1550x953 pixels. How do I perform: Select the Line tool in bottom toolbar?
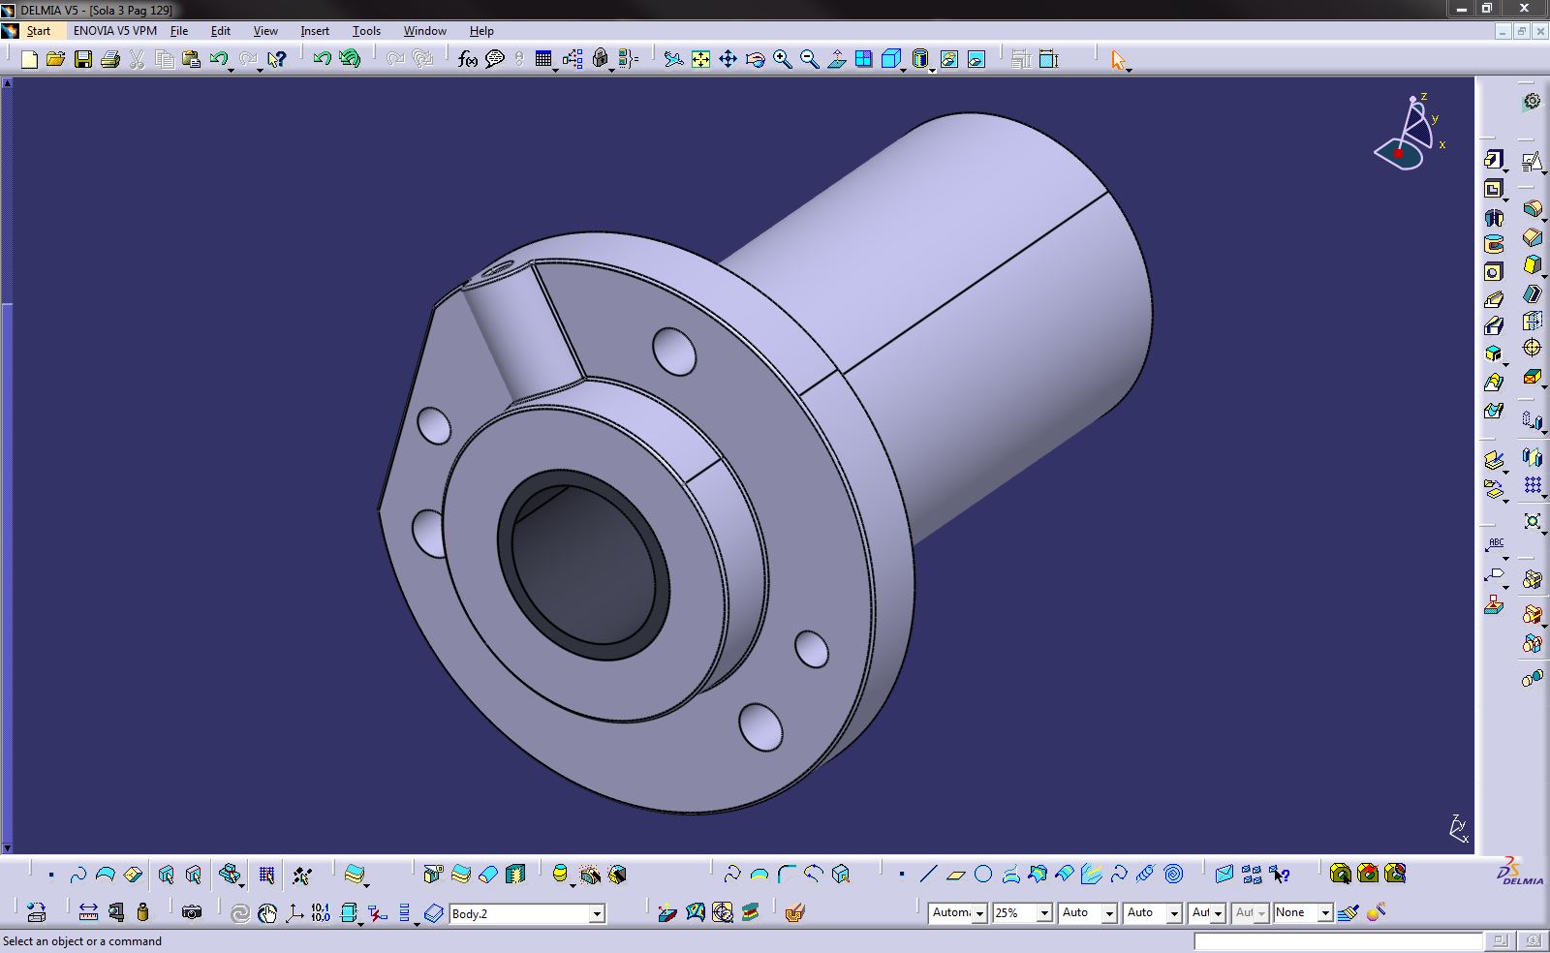(x=928, y=874)
